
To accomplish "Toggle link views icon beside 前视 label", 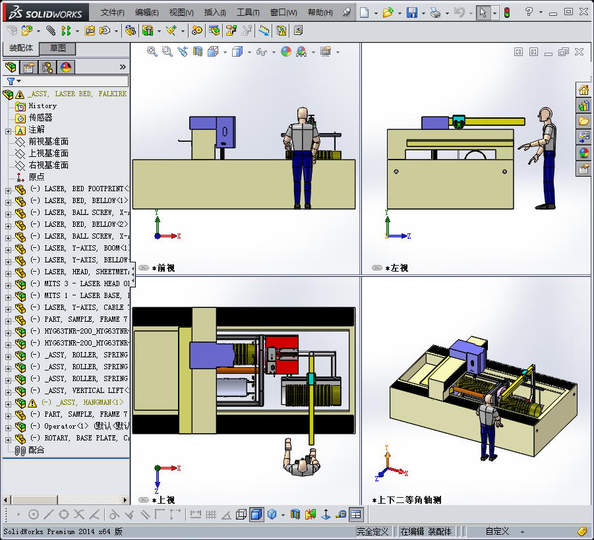I will 144,268.
